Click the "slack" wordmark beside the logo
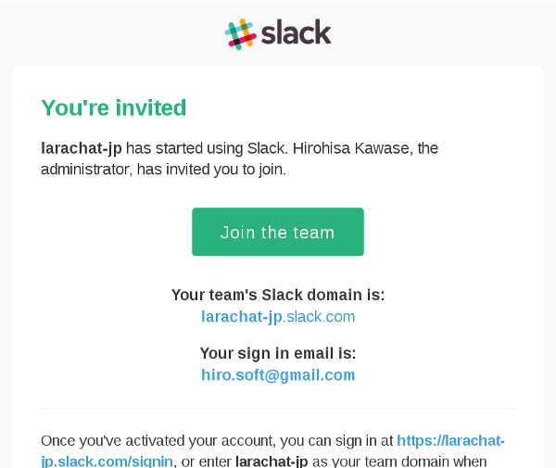This screenshot has width=556, height=468. (x=297, y=32)
